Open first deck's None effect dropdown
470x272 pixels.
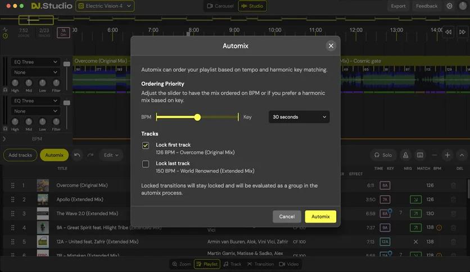[35, 72]
